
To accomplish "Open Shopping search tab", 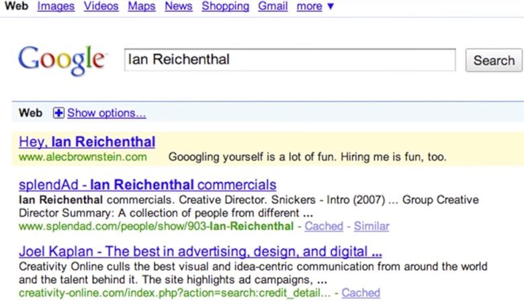I will pyautogui.click(x=225, y=6).
